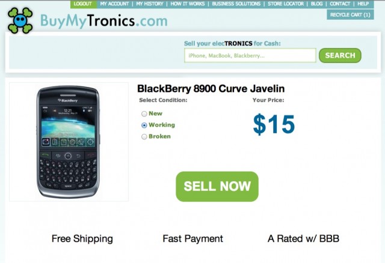The width and height of the screenshot is (385, 263).
Task: Click the green SEARCH button
Action: coord(340,55)
